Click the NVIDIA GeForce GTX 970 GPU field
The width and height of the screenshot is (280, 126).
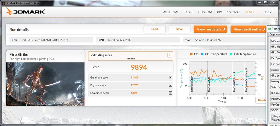click(x=56, y=40)
